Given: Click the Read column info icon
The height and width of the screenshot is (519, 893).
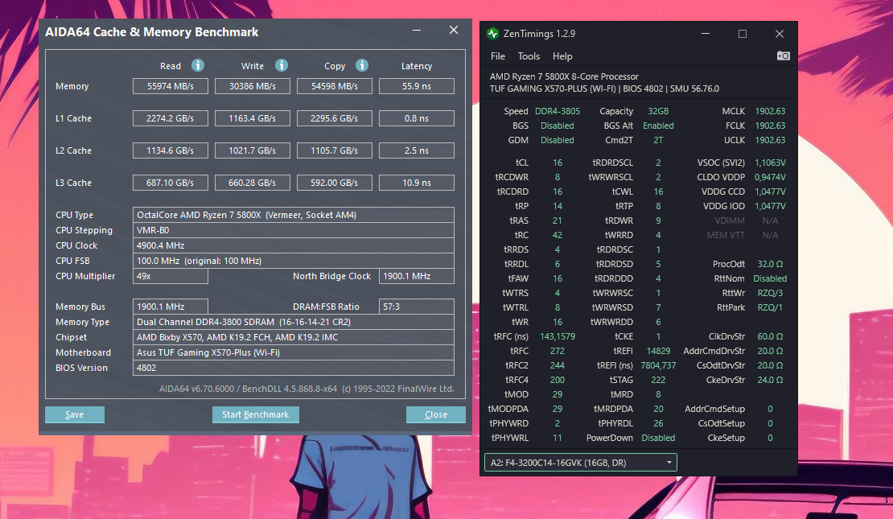Looking at the screenshot, I should click(x=198, y=65).
